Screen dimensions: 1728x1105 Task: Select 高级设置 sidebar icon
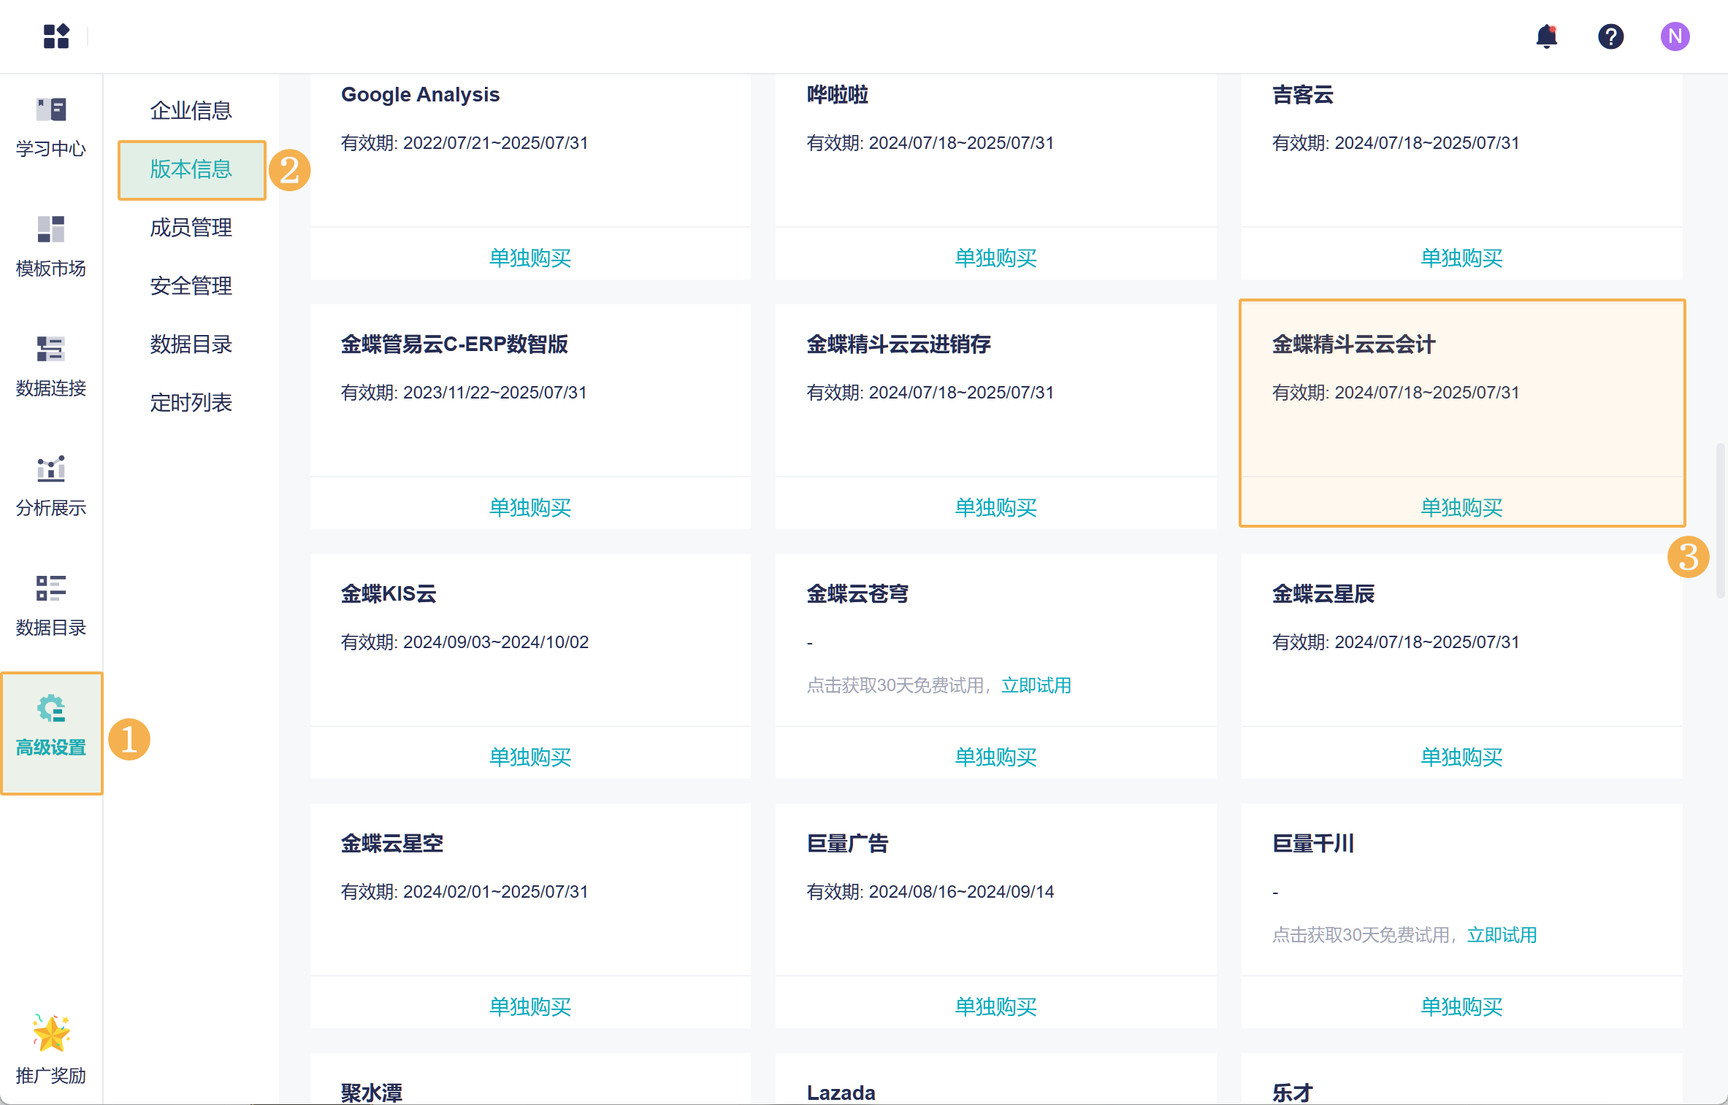[x=50, y=725]
